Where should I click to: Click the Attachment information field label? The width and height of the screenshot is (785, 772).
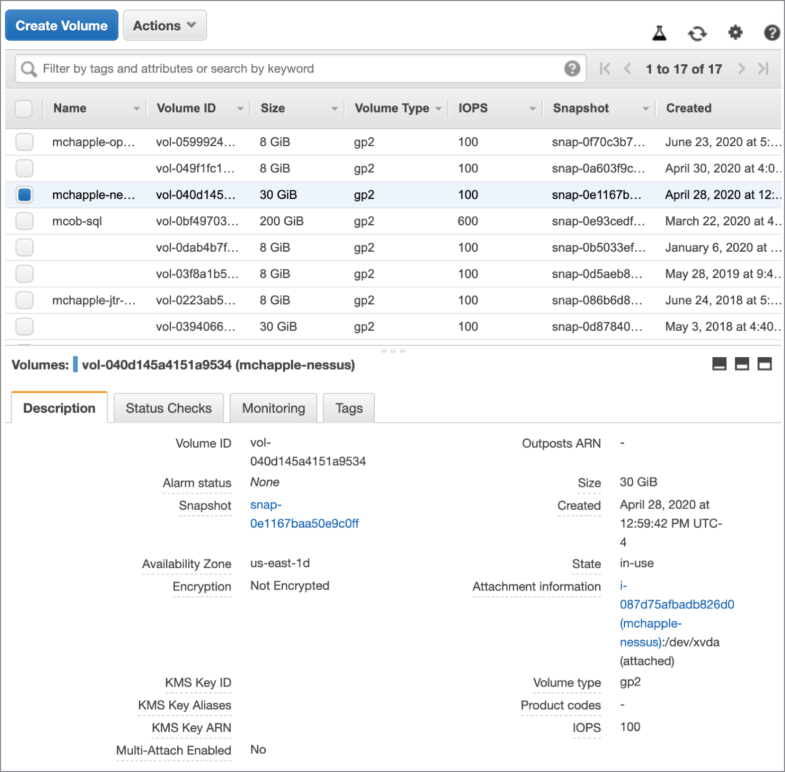537,586
